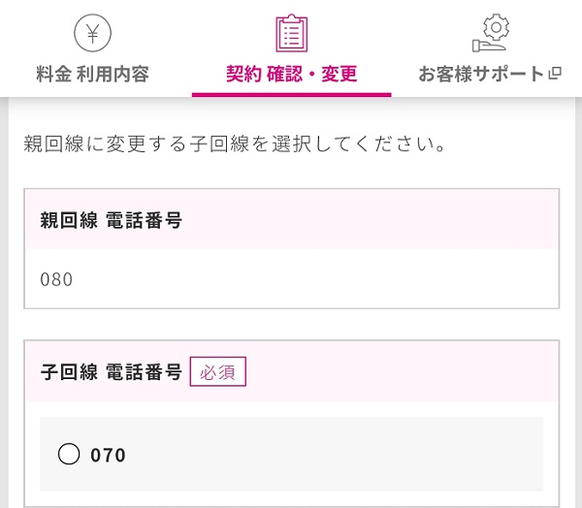Click the yen circle icon

[x=93, y=33]
